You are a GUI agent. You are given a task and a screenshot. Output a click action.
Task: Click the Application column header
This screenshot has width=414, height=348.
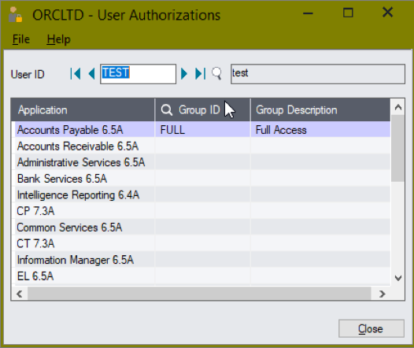[83, 110]
